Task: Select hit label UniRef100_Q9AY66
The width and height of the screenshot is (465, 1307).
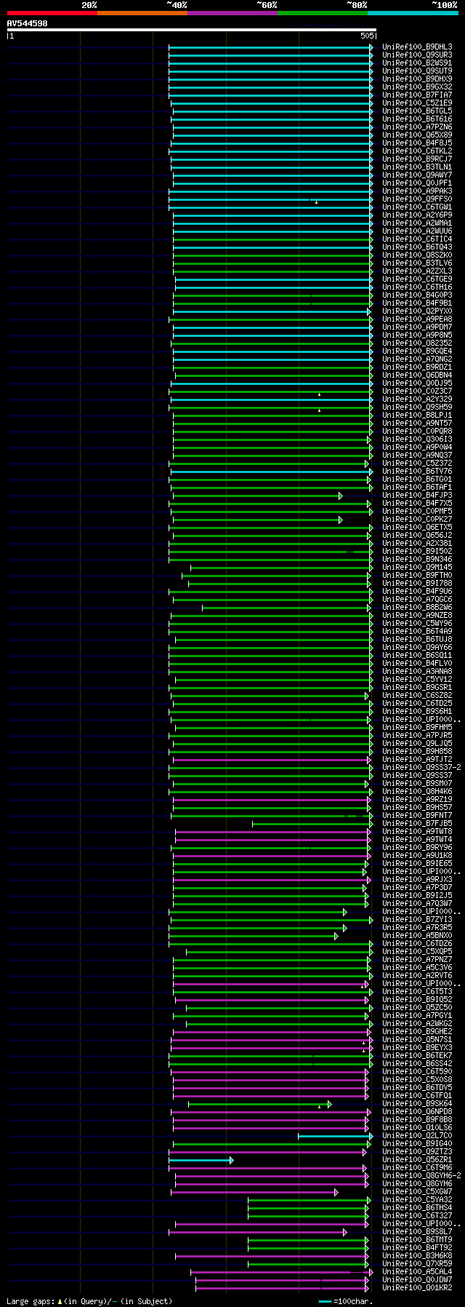Action: pyautogui.click(x=417, y=648)
